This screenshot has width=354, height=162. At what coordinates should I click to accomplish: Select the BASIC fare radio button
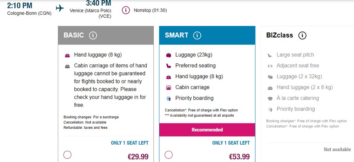click(67, 155)
